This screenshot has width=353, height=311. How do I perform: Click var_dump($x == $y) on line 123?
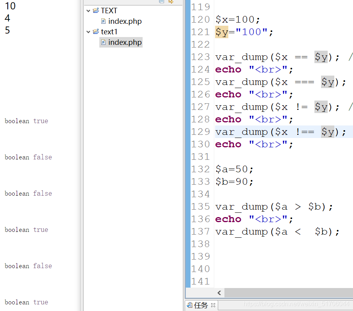277,57
